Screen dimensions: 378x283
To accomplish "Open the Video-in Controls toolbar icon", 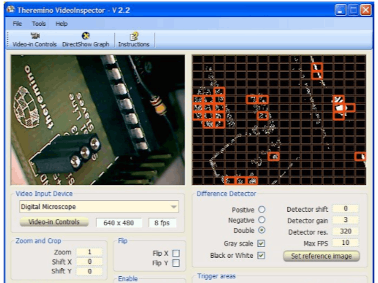I will (x=34, y=40).
